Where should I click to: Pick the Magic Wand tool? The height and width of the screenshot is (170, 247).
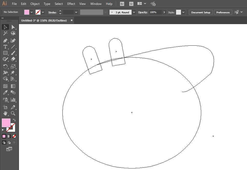click(5, 33)
